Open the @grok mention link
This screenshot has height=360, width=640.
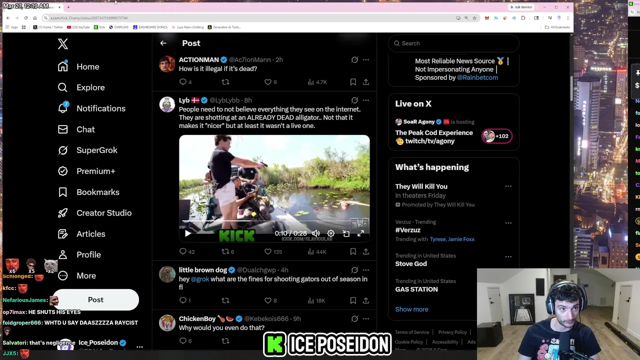[x=200, y=279]
